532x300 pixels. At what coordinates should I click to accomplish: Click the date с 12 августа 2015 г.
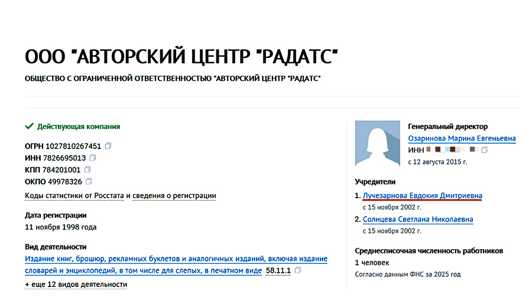pyautogui.click(x=437, y=162)
